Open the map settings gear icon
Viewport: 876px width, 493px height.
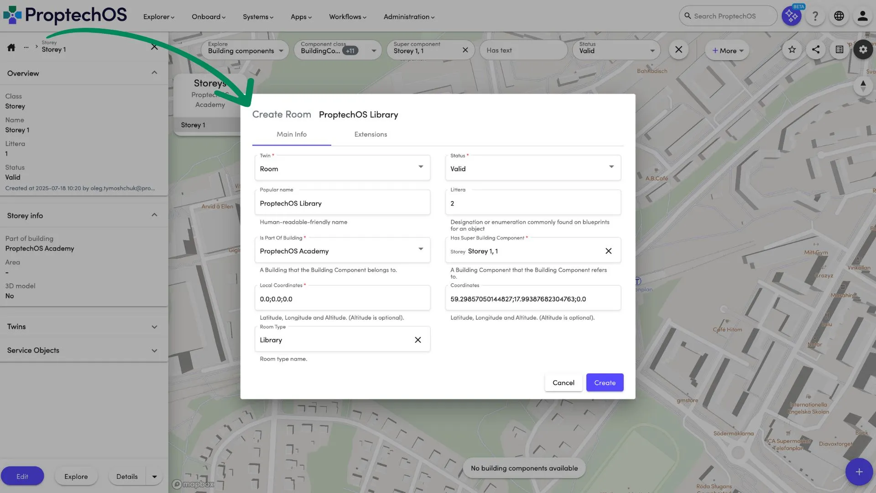click(x=863, y=50)
